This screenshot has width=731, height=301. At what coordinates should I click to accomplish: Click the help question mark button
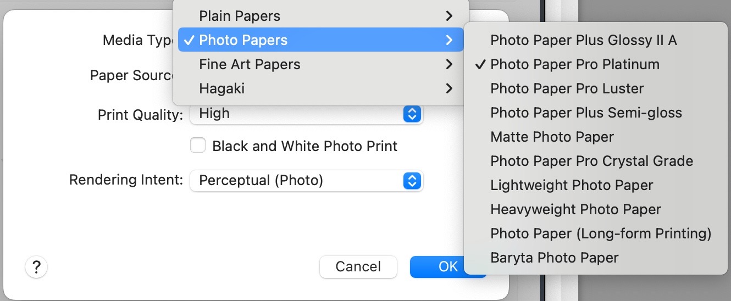pos(36,267)
